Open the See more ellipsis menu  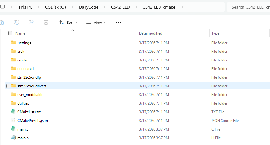[x=118, y=23]
